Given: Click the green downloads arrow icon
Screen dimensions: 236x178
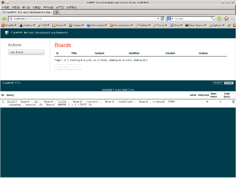Looking at the screenshot, I should point(219,18).
